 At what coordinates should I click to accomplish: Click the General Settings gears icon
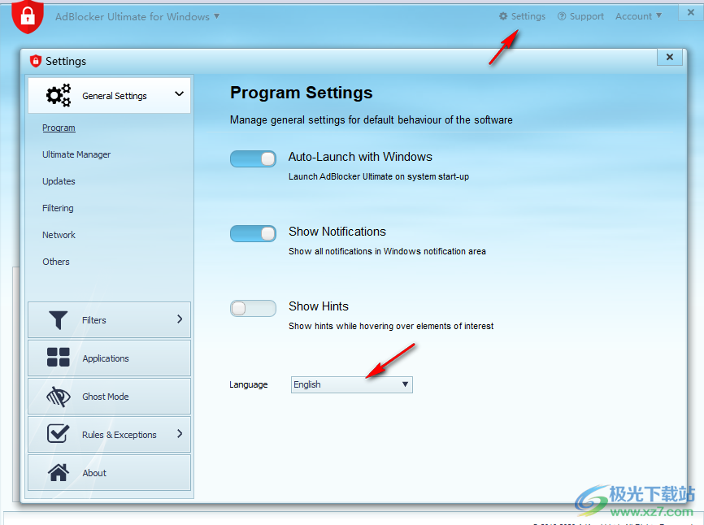[x=59, y=95]
